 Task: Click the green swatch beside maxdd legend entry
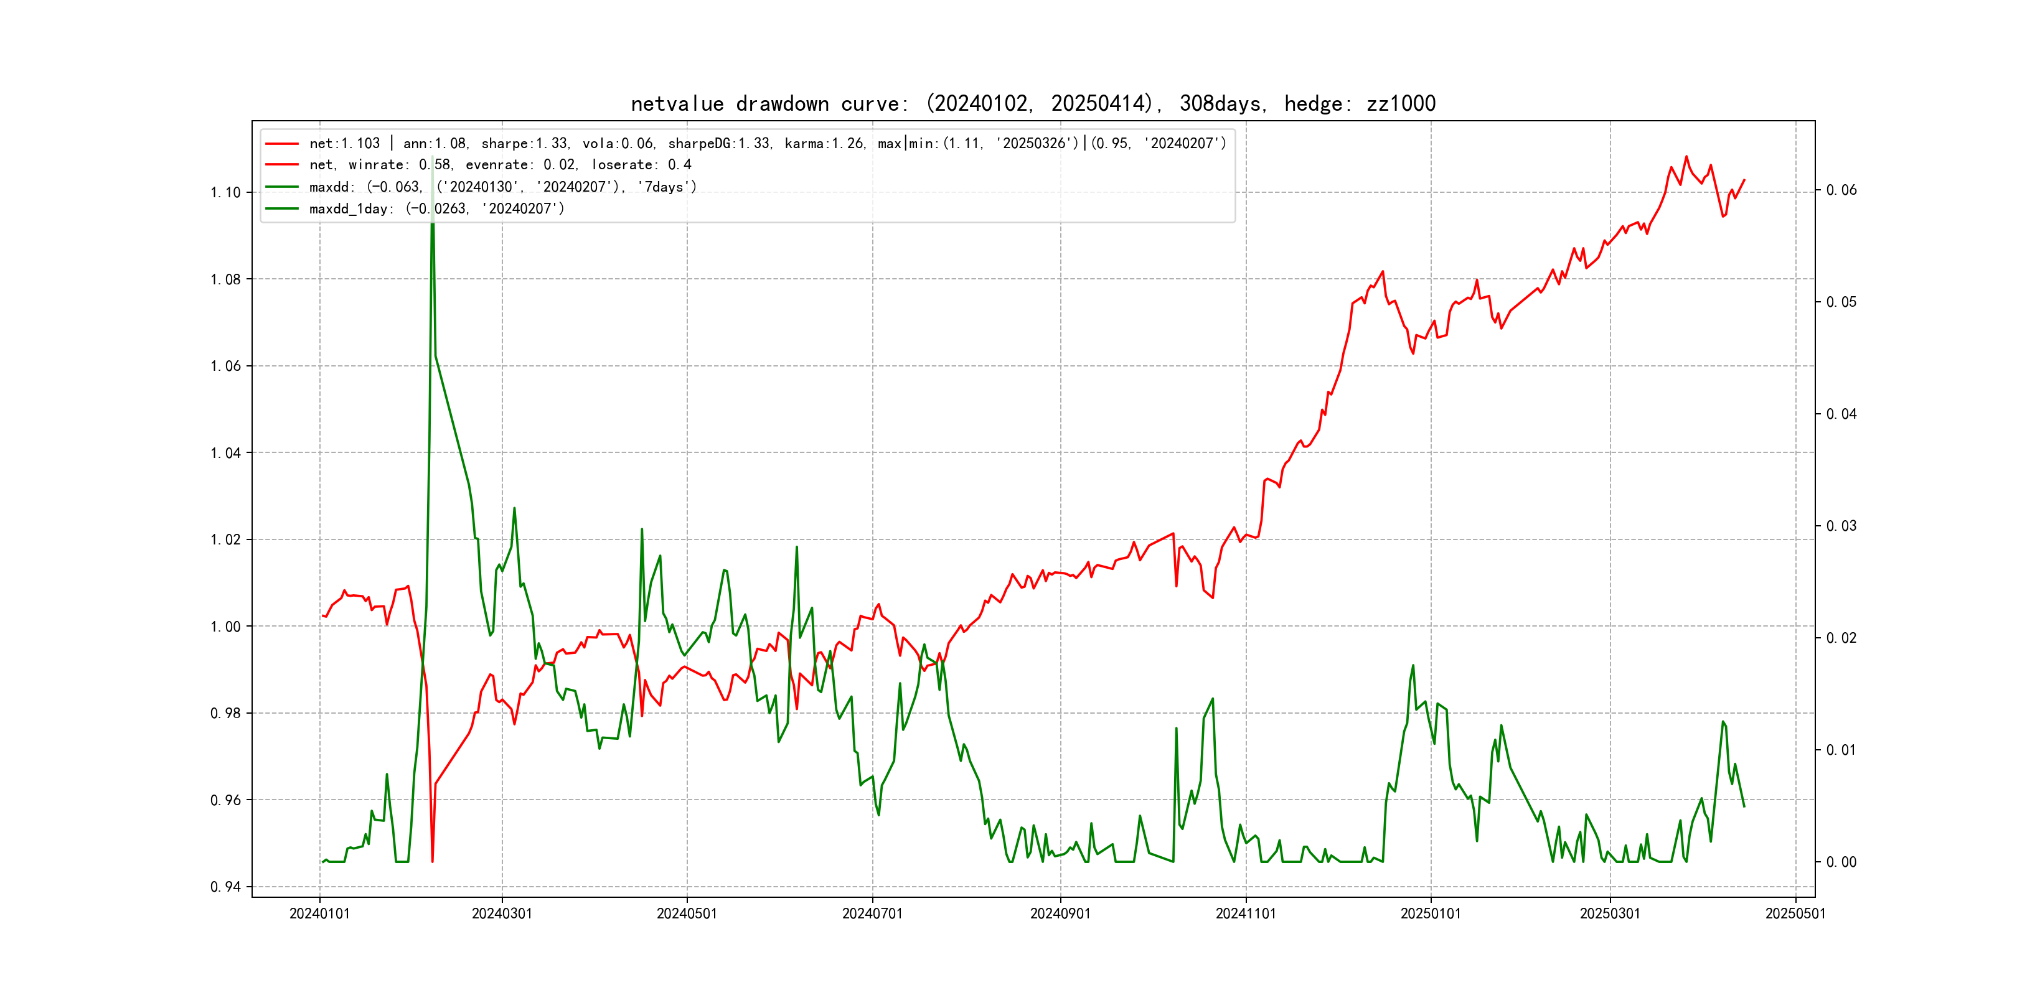[282, 187]
